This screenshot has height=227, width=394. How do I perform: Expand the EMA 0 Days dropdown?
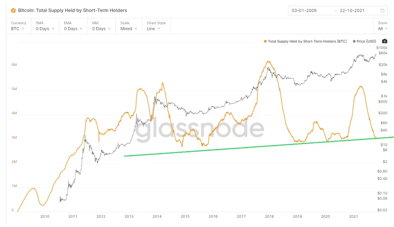(x=73, y=26)
